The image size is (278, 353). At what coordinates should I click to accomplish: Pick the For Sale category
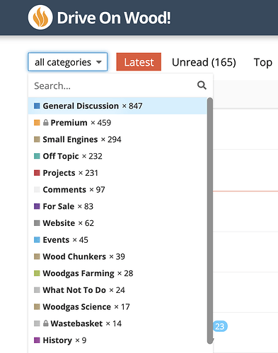[x=117, y=206]
